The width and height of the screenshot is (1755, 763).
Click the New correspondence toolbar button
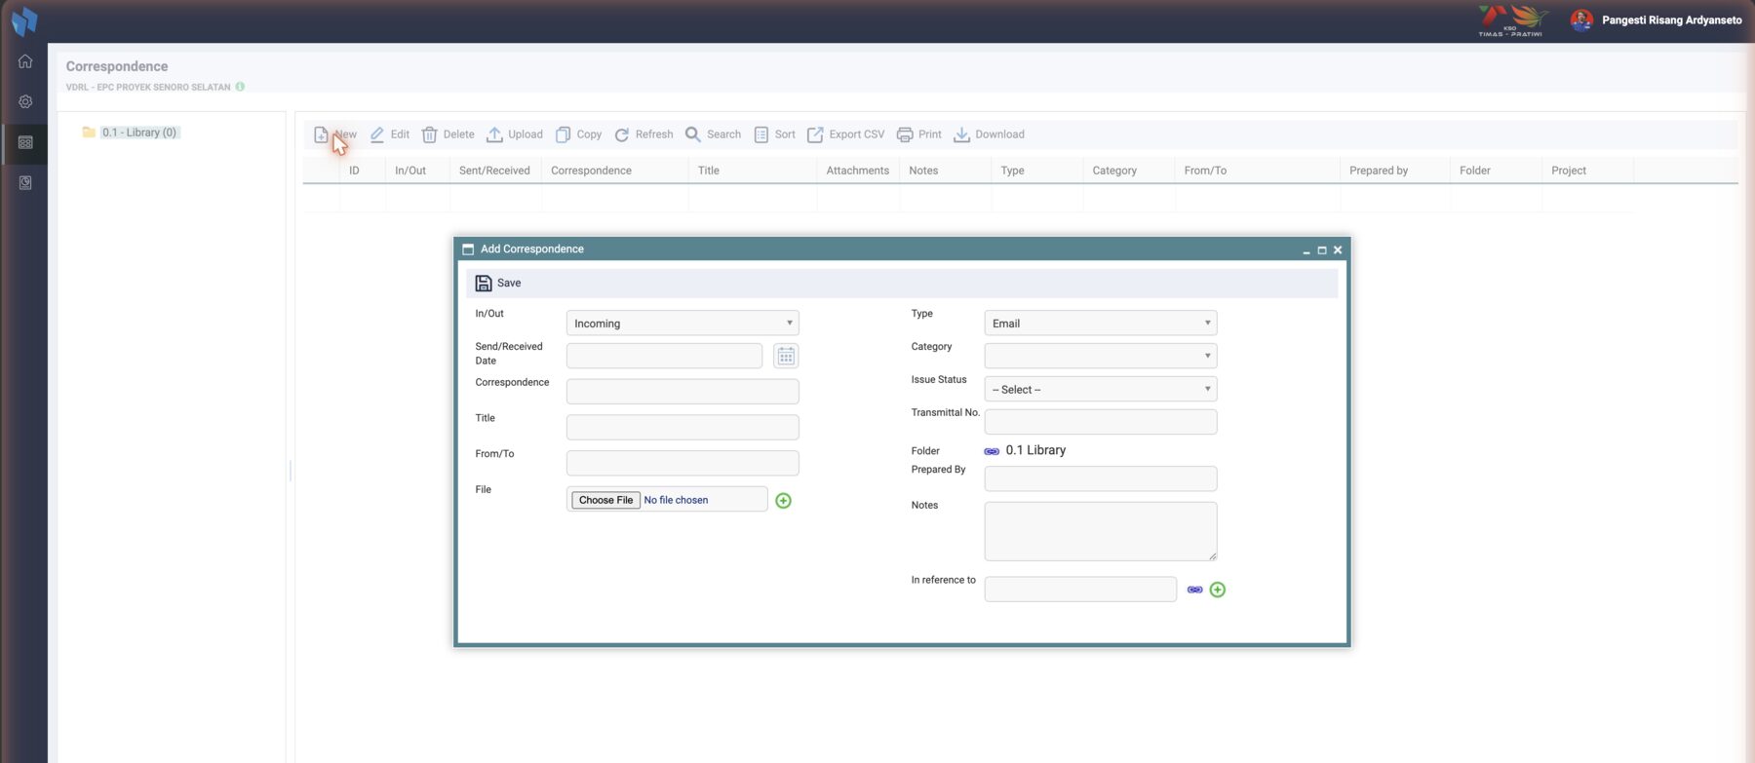click(335, 134)
